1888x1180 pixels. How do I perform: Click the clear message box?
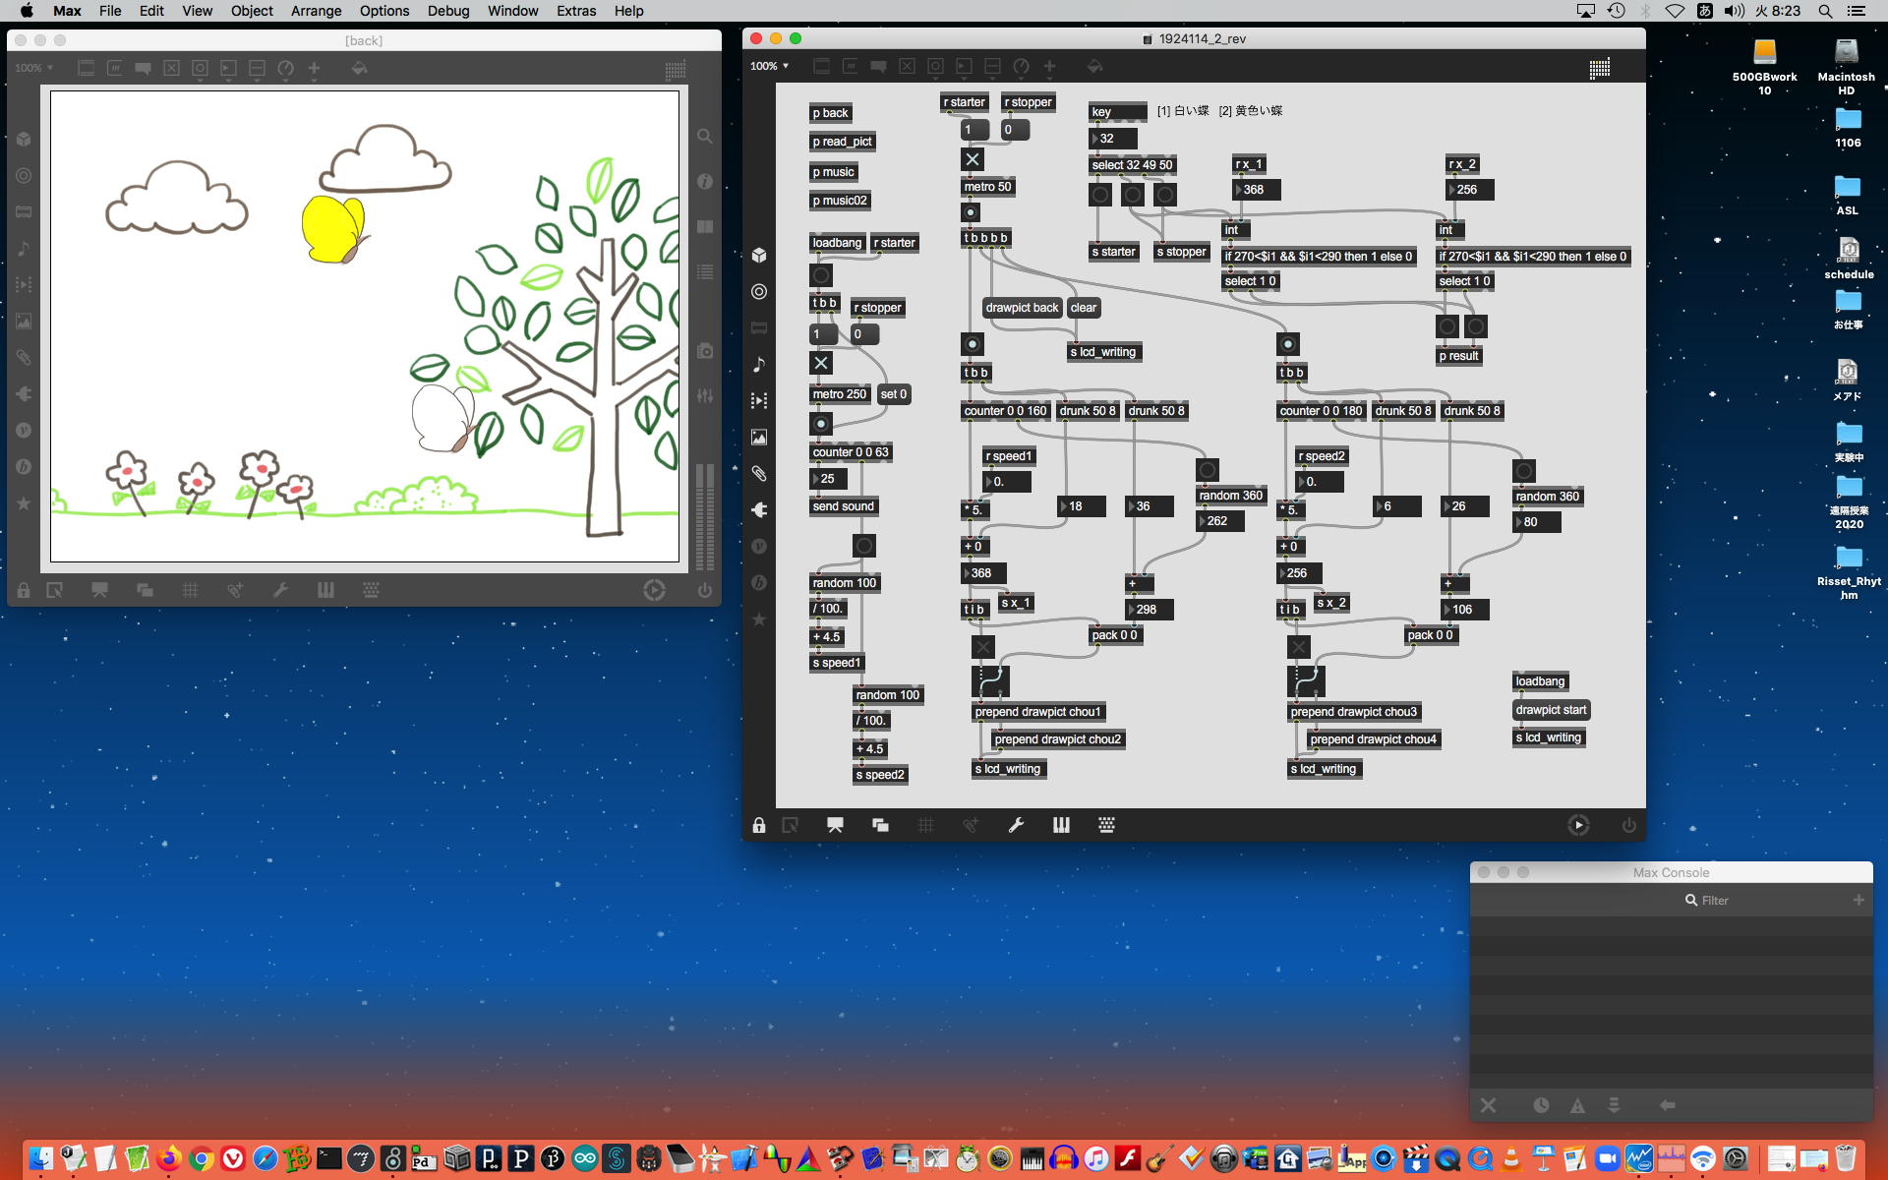point(1083,308)
